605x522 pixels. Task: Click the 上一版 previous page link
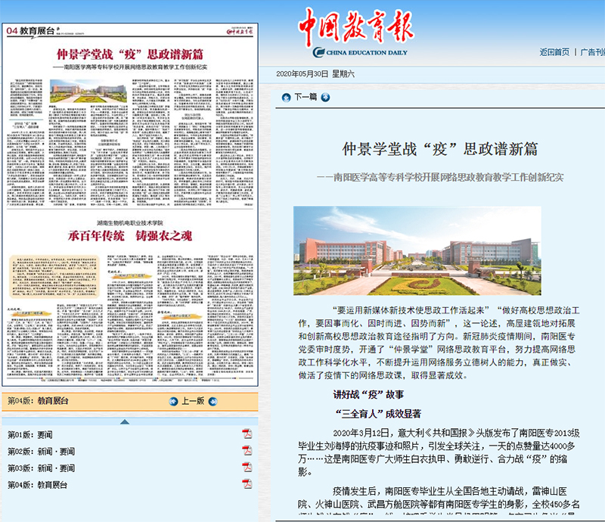192,401
